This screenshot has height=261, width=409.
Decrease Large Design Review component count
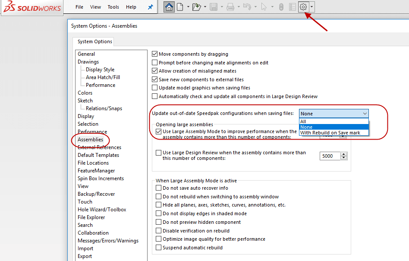(344, 158)
